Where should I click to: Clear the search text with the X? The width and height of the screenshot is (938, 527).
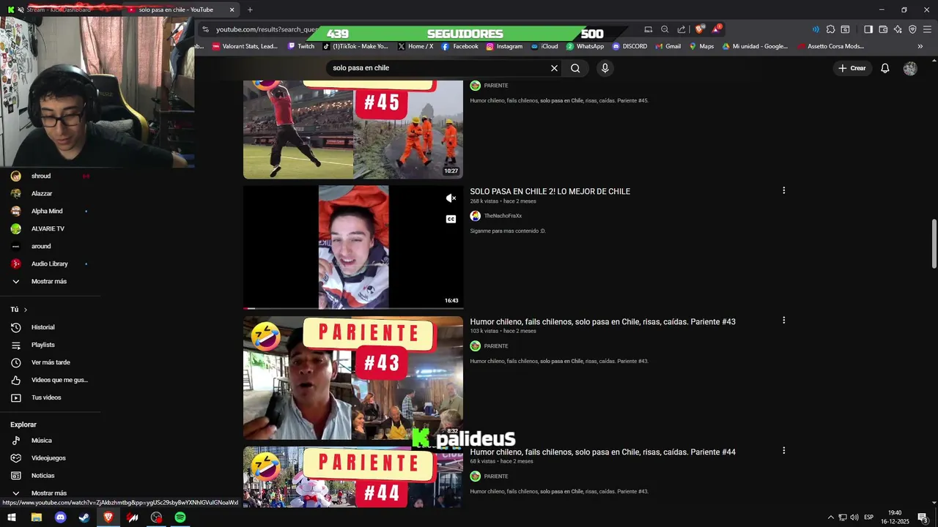(554, 68)
